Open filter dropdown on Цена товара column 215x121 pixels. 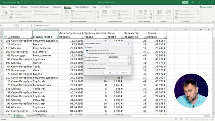pyautogui.click(x=122, y=37)
